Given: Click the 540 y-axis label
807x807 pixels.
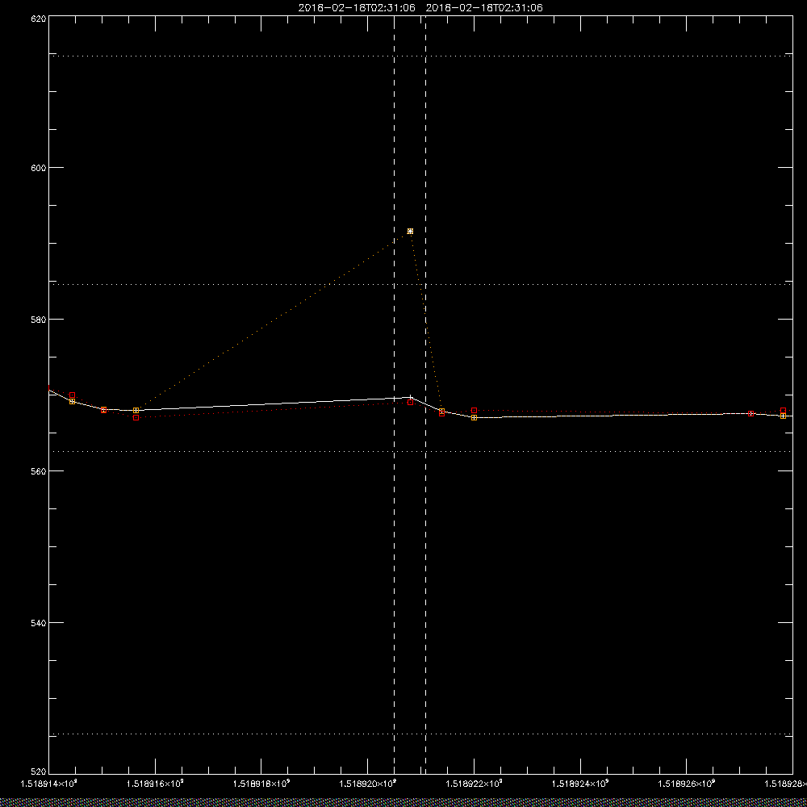Looking at the screenshot, I should tap(39, 623).
